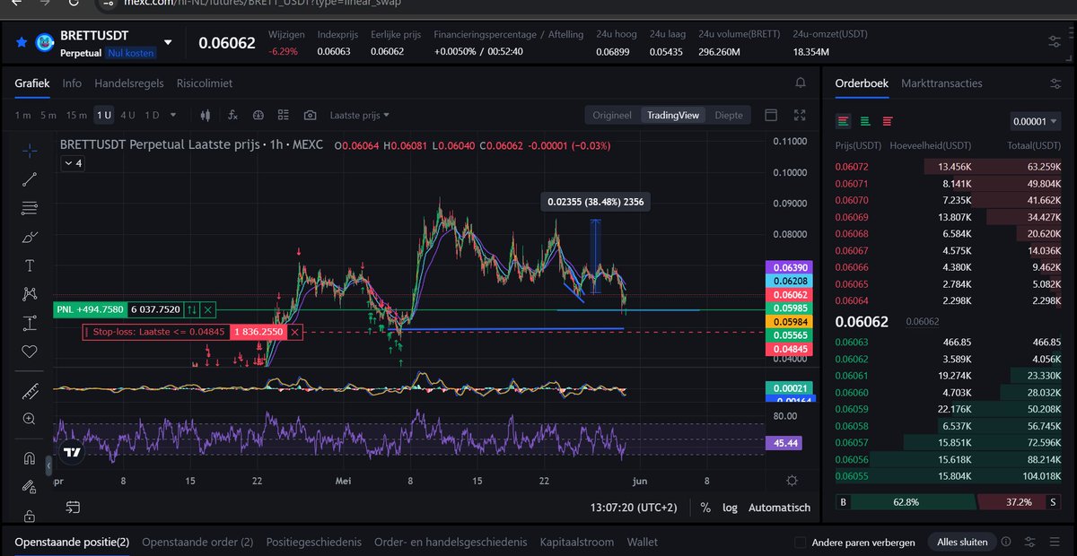Open order book settings sliders icon
Image resolution: width=1077 pixels, height=556 pixels.
pos(1055,83)
